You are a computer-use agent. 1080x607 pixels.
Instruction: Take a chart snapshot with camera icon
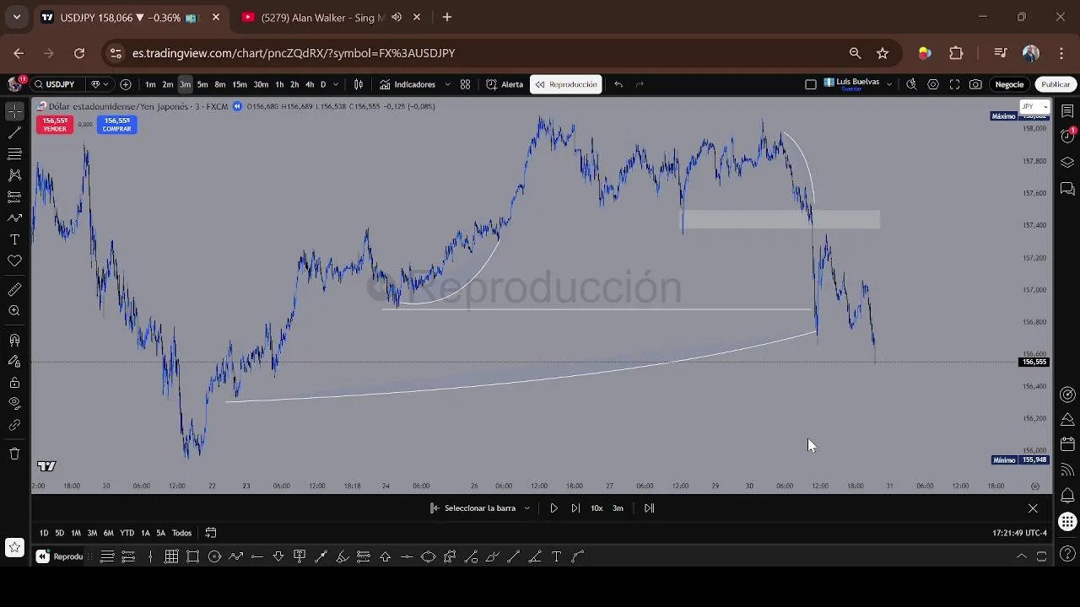[x=975, y=84]
